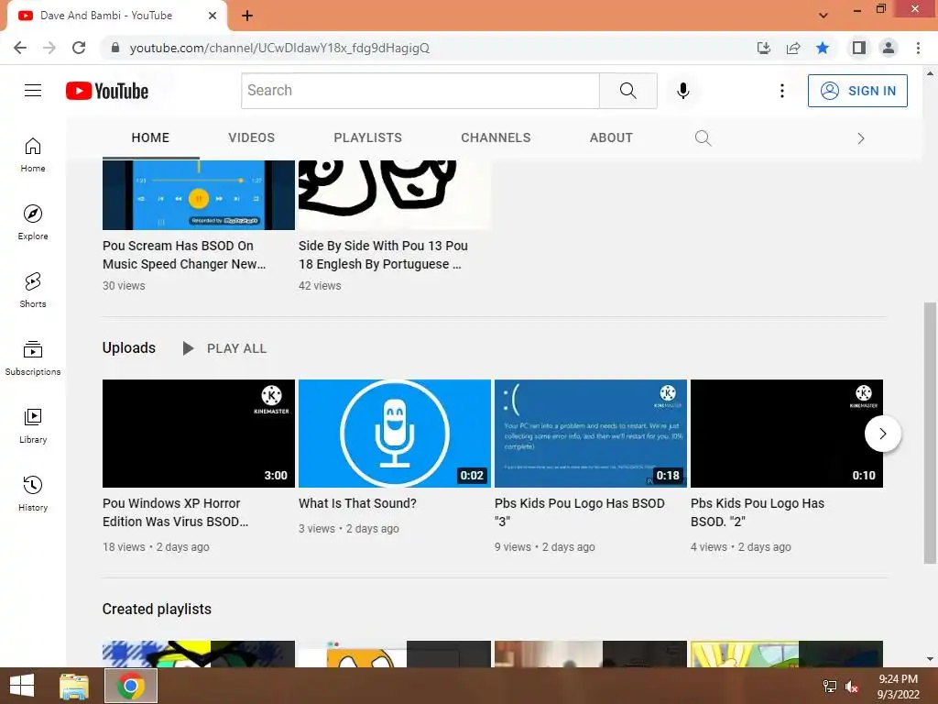Open tab search dropdown chevron
Screen dimensions: 938x704
[823, 16]
